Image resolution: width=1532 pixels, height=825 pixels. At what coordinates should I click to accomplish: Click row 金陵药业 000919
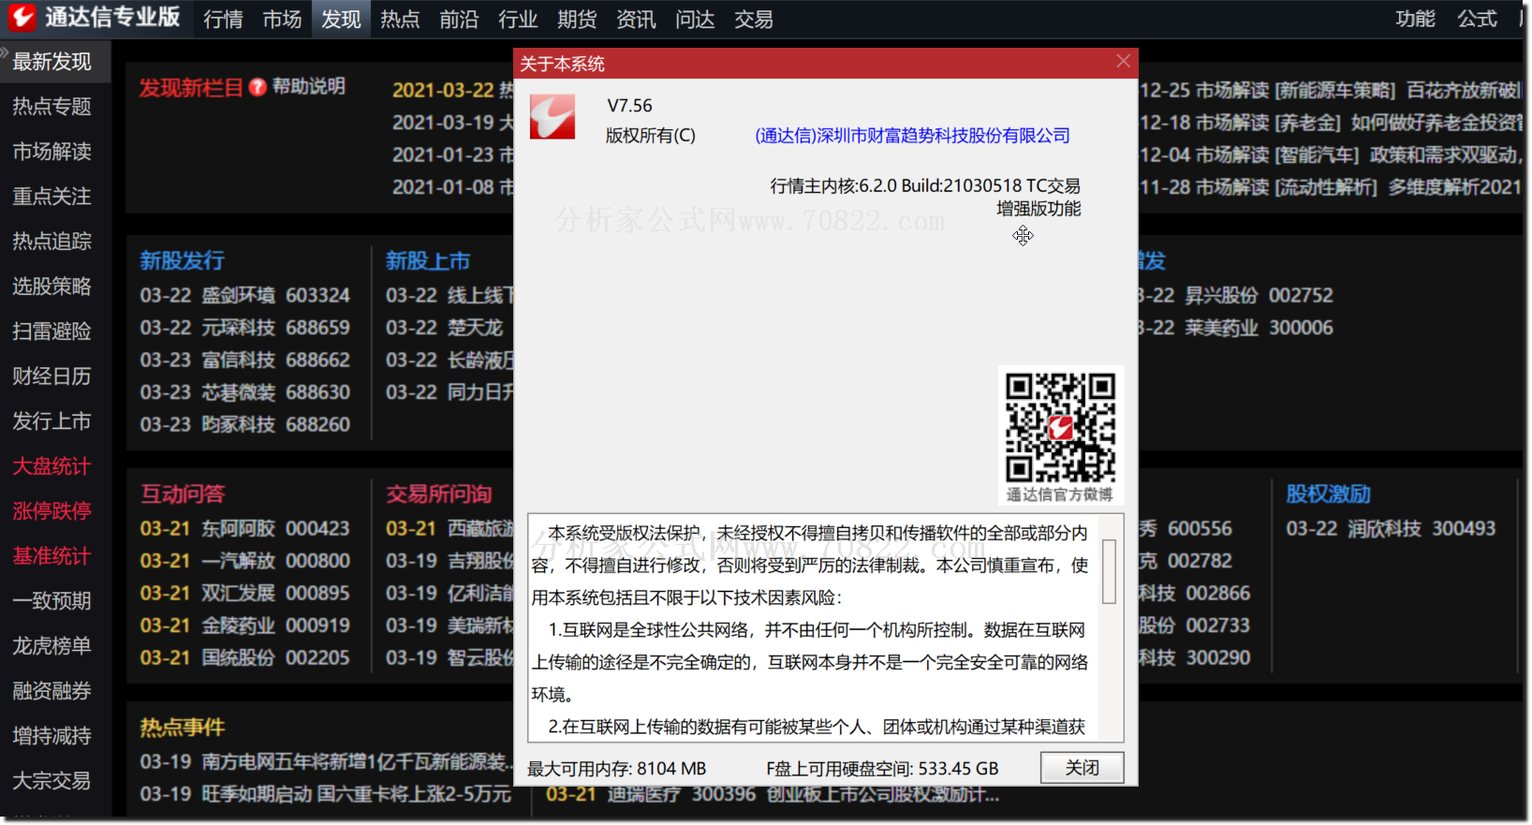tap(245, 626)
